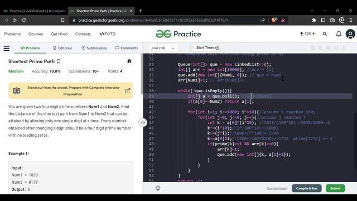Submit the solution

(335, 189)
